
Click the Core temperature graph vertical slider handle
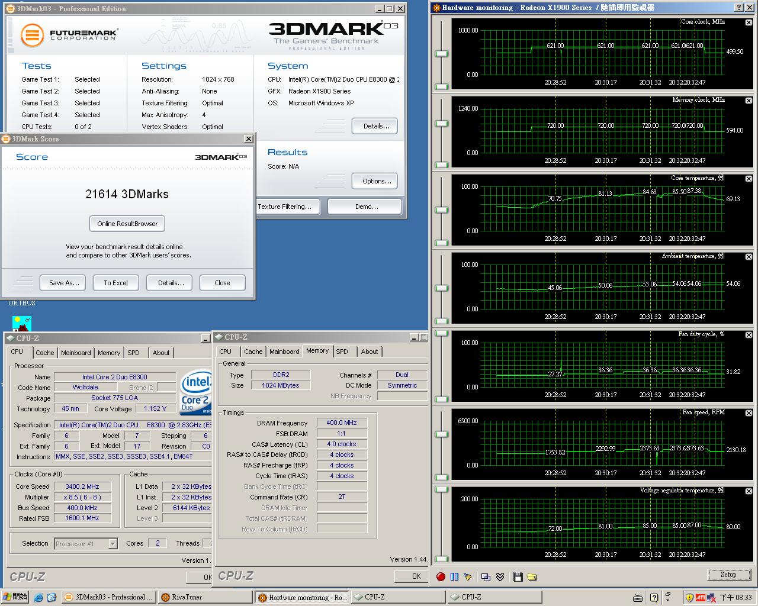tap(441, 210)
